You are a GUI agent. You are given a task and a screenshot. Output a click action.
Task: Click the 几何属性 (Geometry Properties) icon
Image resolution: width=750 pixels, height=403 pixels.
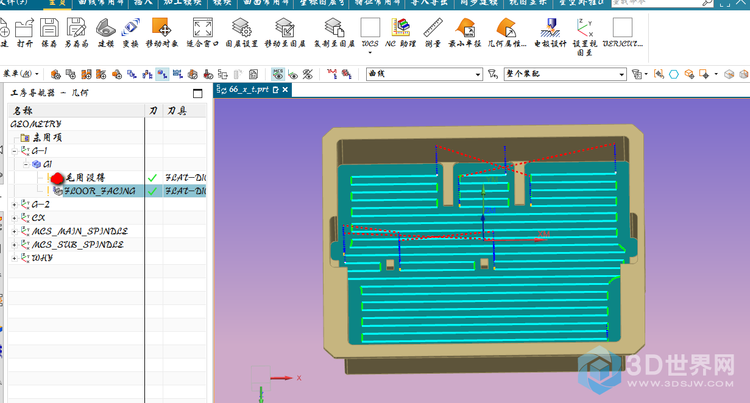(x=506, y=28)
